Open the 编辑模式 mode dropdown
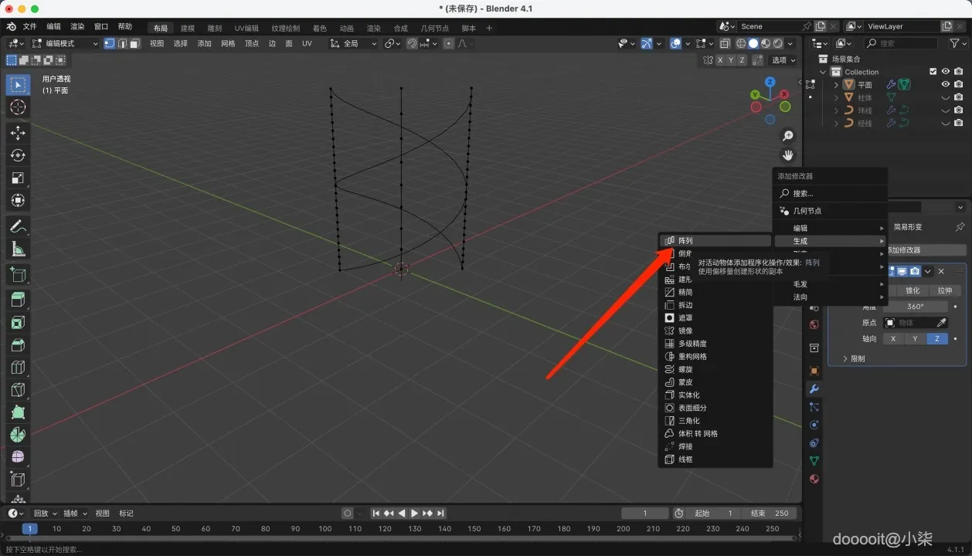Viewport: 972px width, 556px height. (65, 43)
